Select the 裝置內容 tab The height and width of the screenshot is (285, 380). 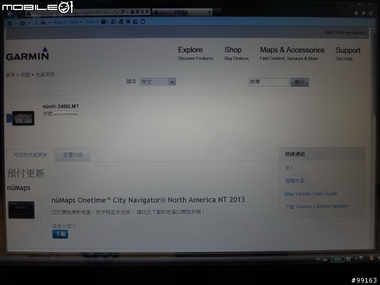pyautogui.click(x=73, y=155)
